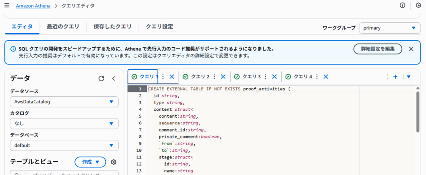Image resolution: width=426 pixels, height=175 pixels.
Task: Switch to 保存したクエリ tab
Action: tap(112, 27)
